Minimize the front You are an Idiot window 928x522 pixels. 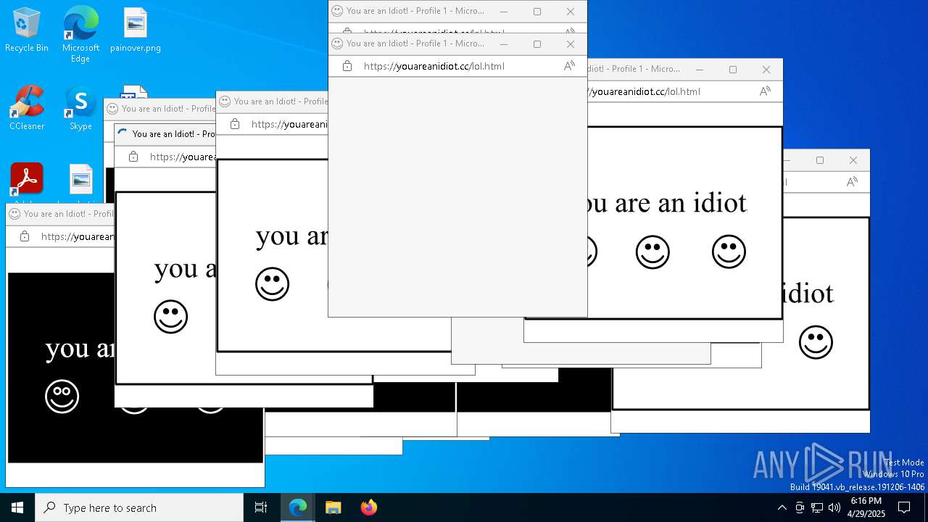click(504, 43)
